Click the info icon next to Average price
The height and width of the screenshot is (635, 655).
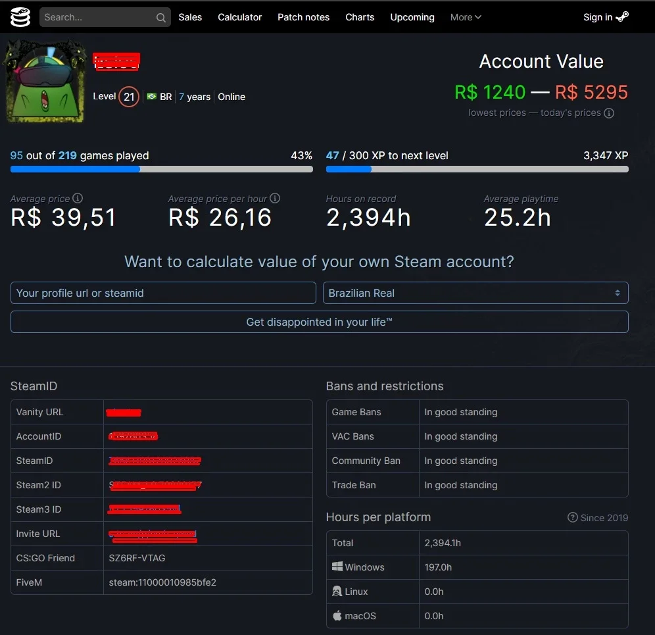click(x=78, y=197)
